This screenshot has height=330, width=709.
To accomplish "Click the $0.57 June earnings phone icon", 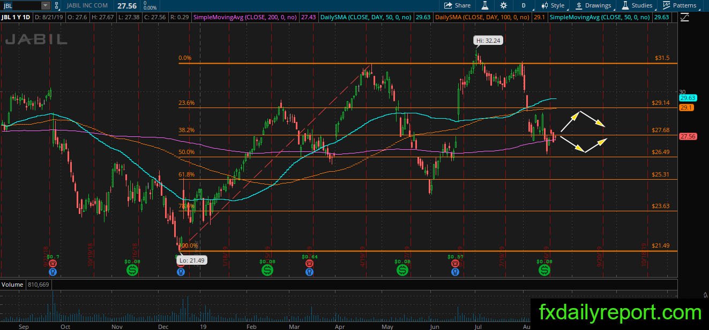I will coord(455,264).
